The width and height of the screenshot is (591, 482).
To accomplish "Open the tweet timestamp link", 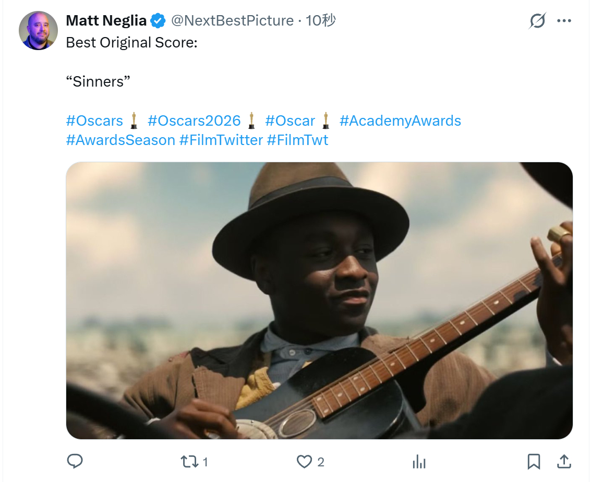I will (x=320, y=20).
